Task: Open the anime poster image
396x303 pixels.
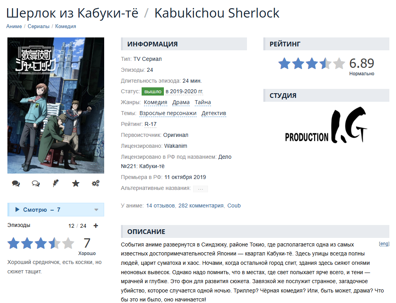Action: tap(56, 106)
